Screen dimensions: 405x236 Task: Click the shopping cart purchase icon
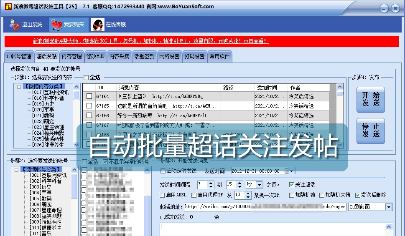(x=56, y=25)
